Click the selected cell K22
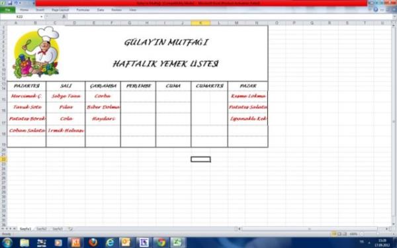 (200, 159)
